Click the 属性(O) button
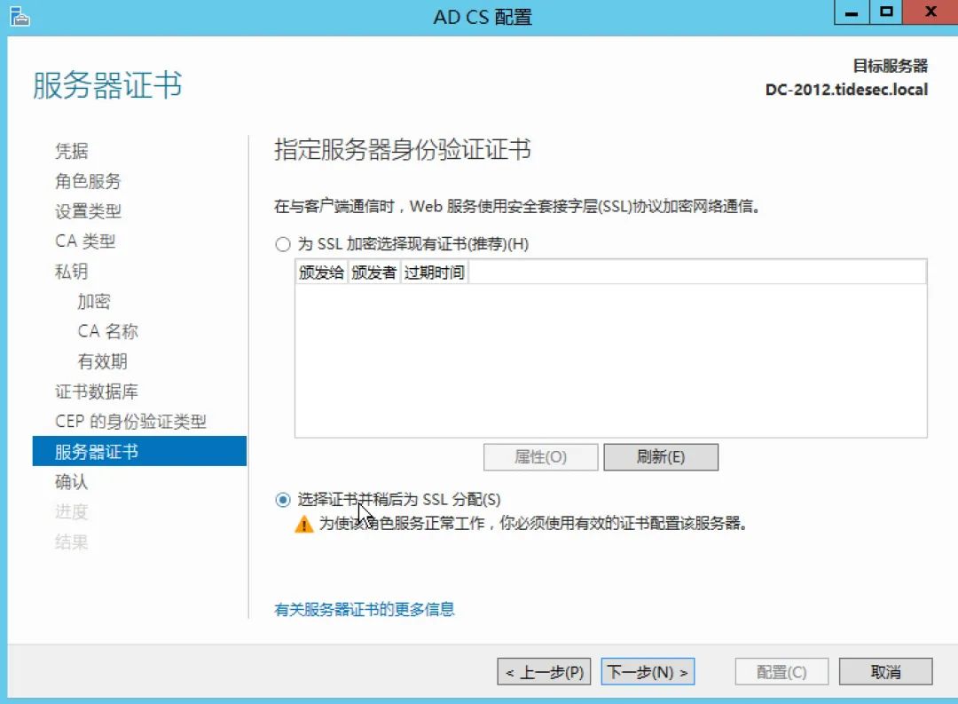This screenshot has width=958, height=704. 542,456
